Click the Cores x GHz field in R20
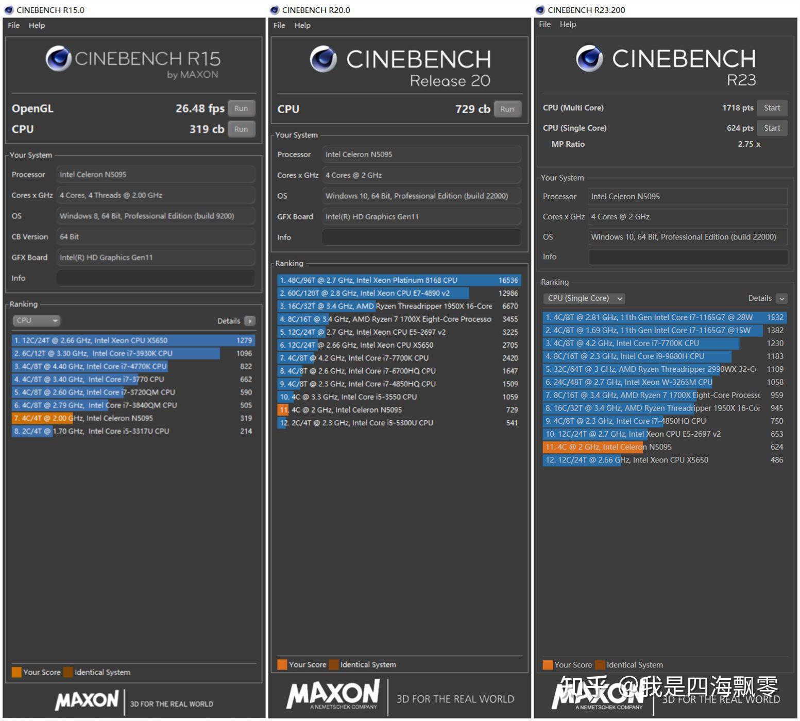 coord(421,175)
